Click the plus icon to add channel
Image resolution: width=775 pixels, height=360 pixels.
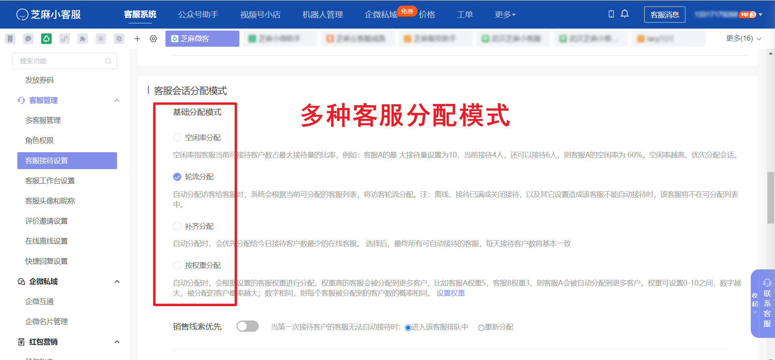[137, 39]
